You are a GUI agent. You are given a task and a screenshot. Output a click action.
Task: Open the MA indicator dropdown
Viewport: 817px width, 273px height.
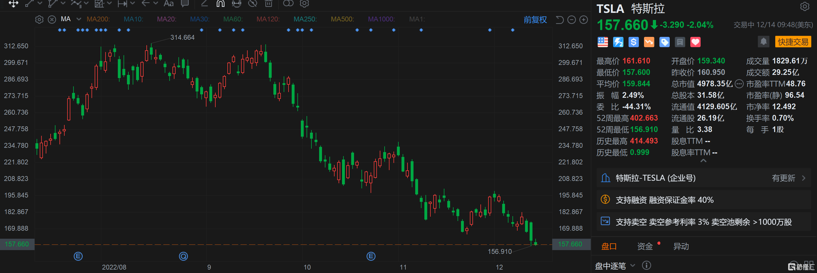pyautogui.click(x=79, y=19)
